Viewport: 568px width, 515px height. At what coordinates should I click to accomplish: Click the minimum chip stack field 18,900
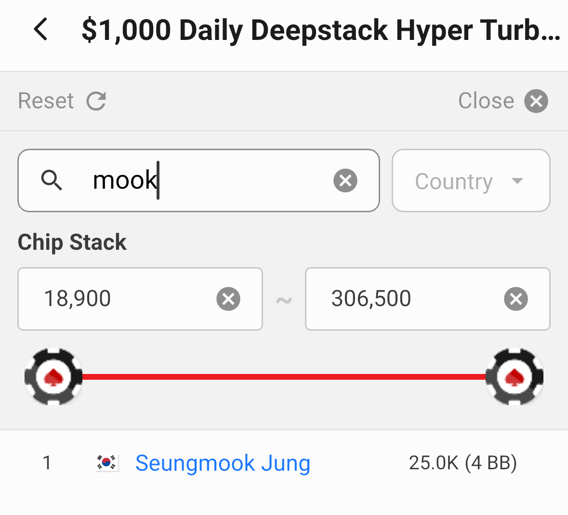120,299
